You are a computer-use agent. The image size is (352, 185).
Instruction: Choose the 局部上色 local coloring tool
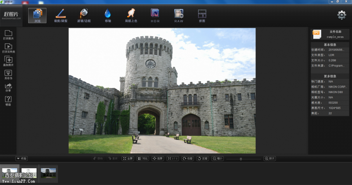click(131, 15)
